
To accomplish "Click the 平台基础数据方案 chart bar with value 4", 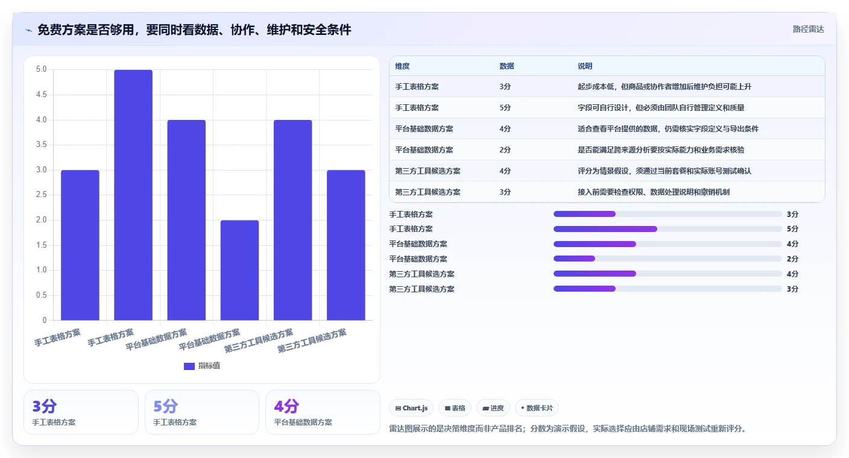I will 186,220.
